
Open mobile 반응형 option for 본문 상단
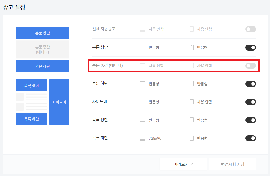[202, 48]
